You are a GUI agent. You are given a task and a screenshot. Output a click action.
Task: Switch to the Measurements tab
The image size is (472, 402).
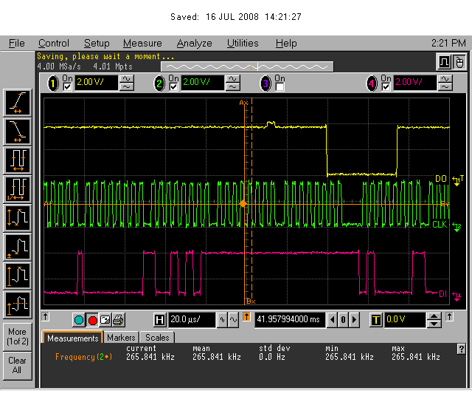click(x=73, y=338)
